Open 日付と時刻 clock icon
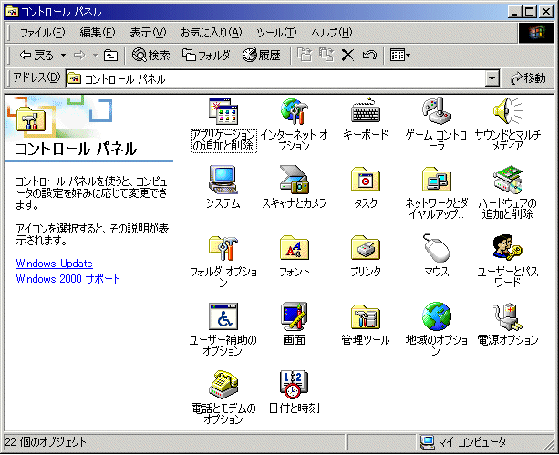Screen dimensions: 559x455 click(x=295, y=385)
